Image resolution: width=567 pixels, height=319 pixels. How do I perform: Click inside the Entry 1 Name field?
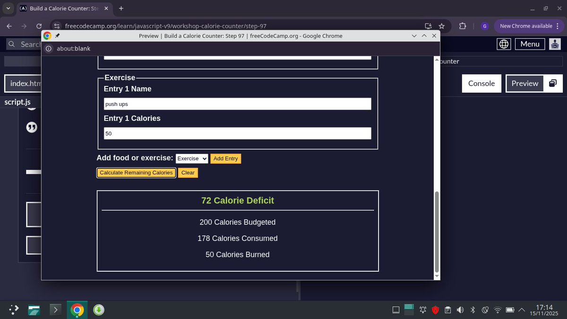[236, 103]
